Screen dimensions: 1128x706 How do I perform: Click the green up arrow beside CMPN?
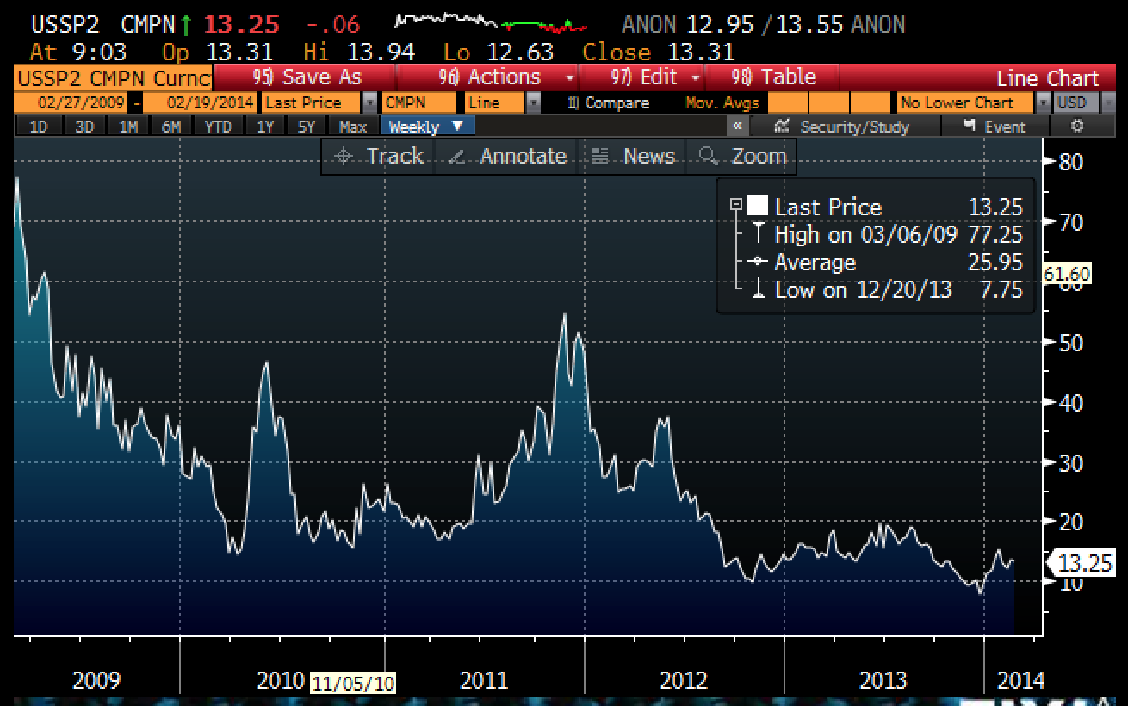click(x=185, y=25)
